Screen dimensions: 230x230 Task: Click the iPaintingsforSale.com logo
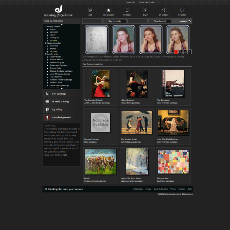[x=58, y=11]
